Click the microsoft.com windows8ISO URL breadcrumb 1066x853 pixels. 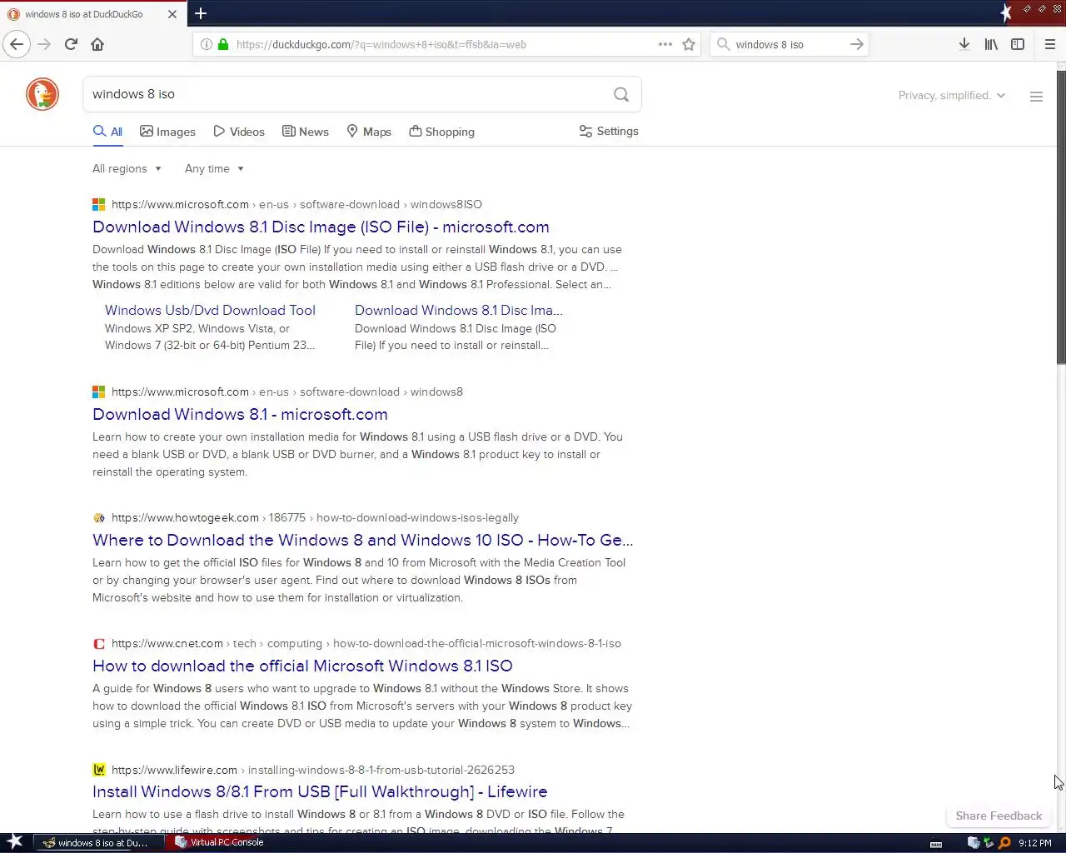coord(296,204)
